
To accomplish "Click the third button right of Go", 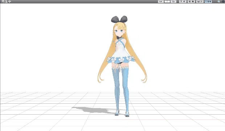I will point(200,1).
